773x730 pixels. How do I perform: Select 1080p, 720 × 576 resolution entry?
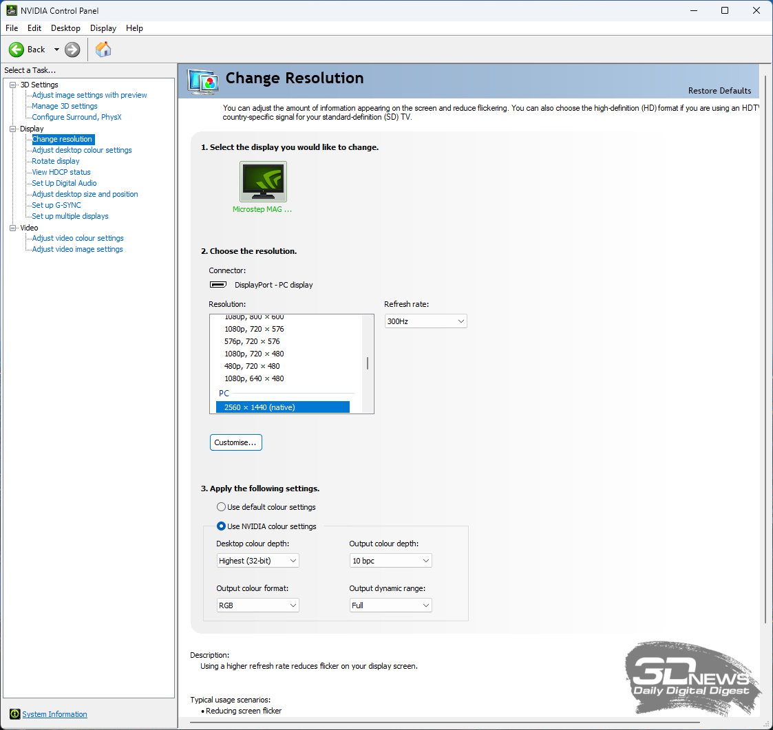(x=254, y=329)
